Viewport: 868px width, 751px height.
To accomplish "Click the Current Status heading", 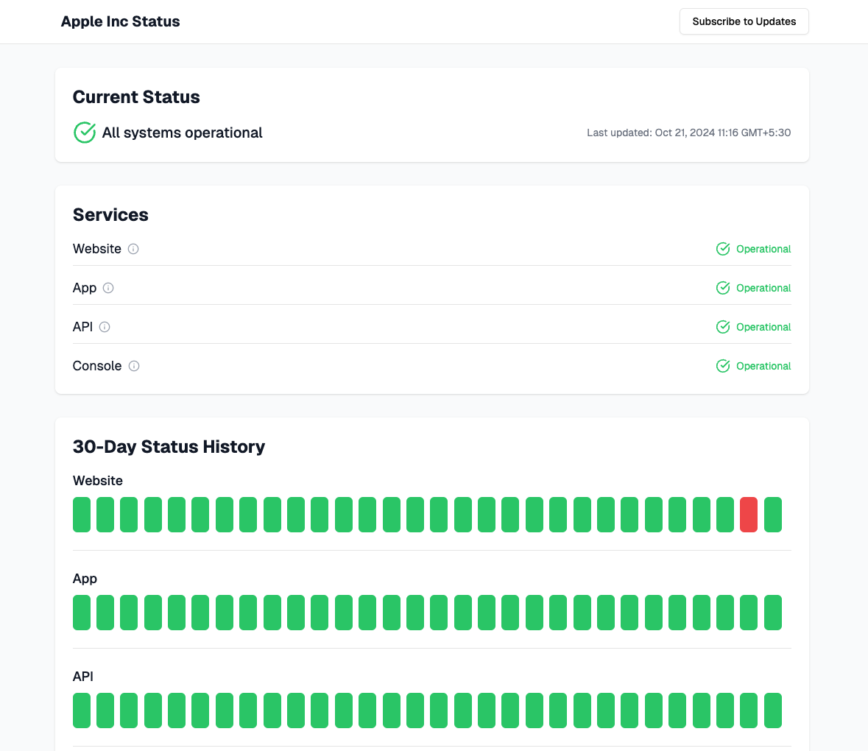I will 136,97.
